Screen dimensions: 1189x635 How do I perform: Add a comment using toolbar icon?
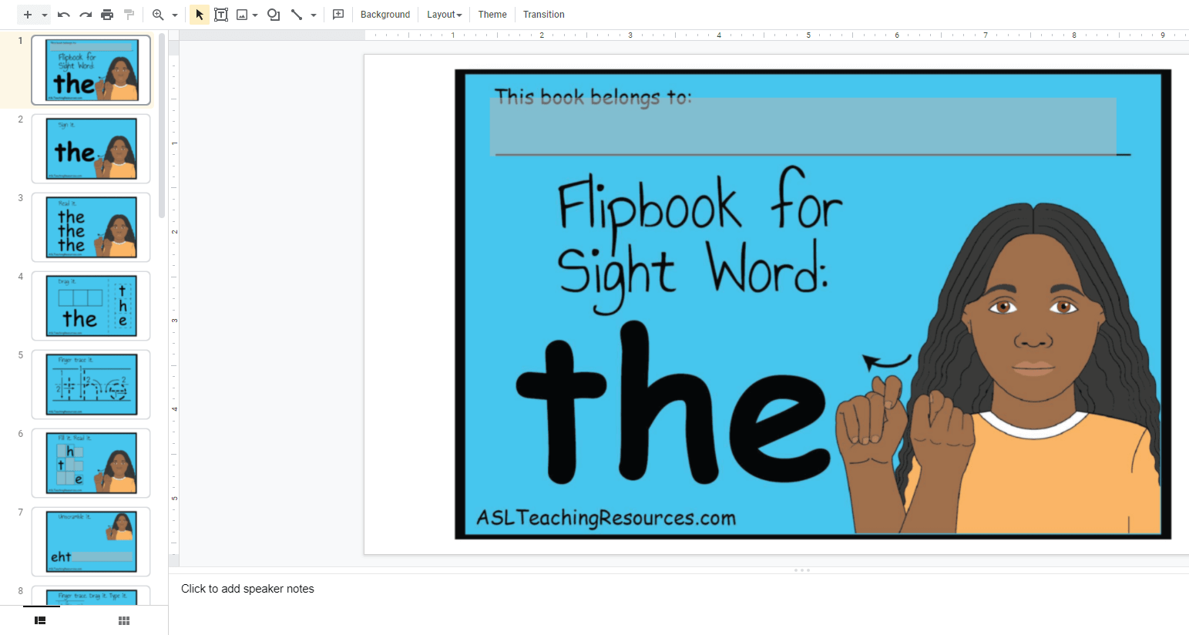338,15
